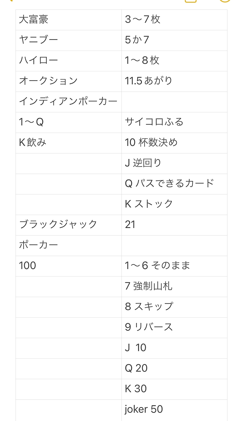Viewport: 243px width, 421px height.
Task: Select the 3〜7枚 cell
Action: pos(174,20)
